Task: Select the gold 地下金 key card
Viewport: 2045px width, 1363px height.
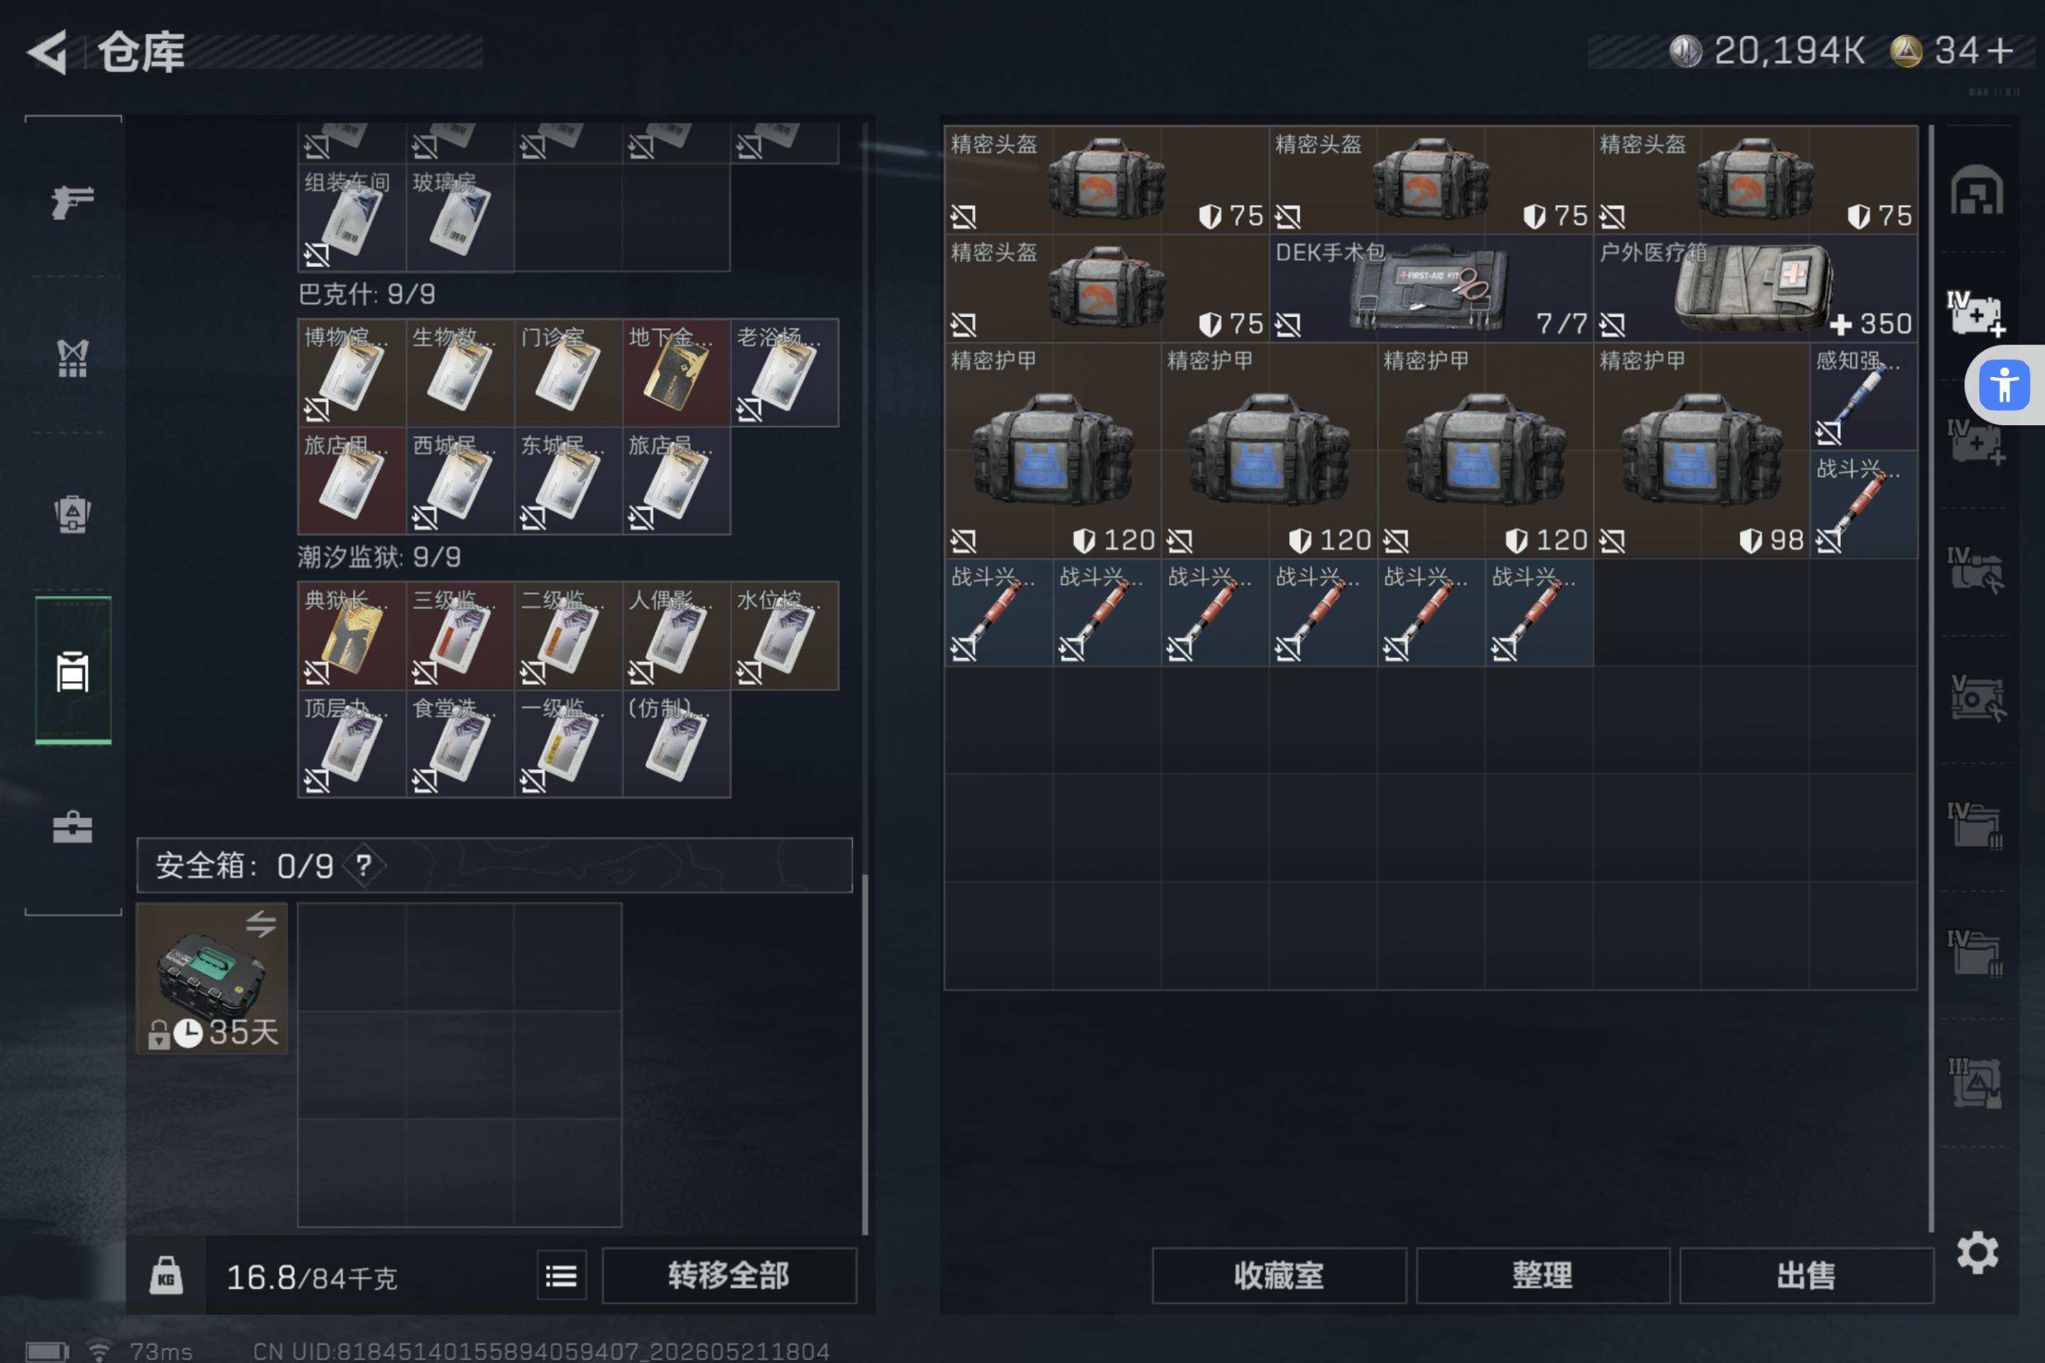Action: (677, 372)
